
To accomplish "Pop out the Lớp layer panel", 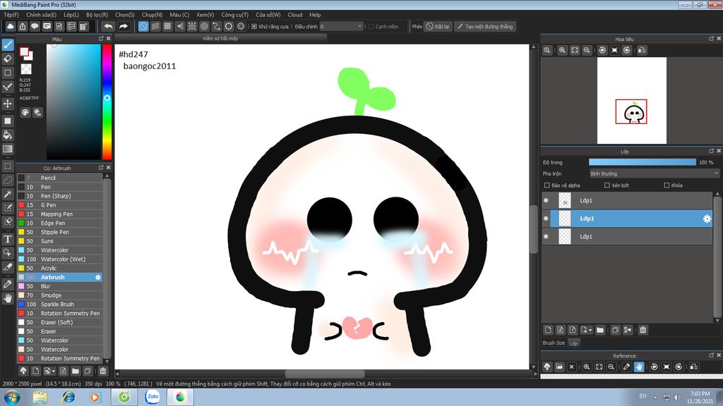I will 712,151.
